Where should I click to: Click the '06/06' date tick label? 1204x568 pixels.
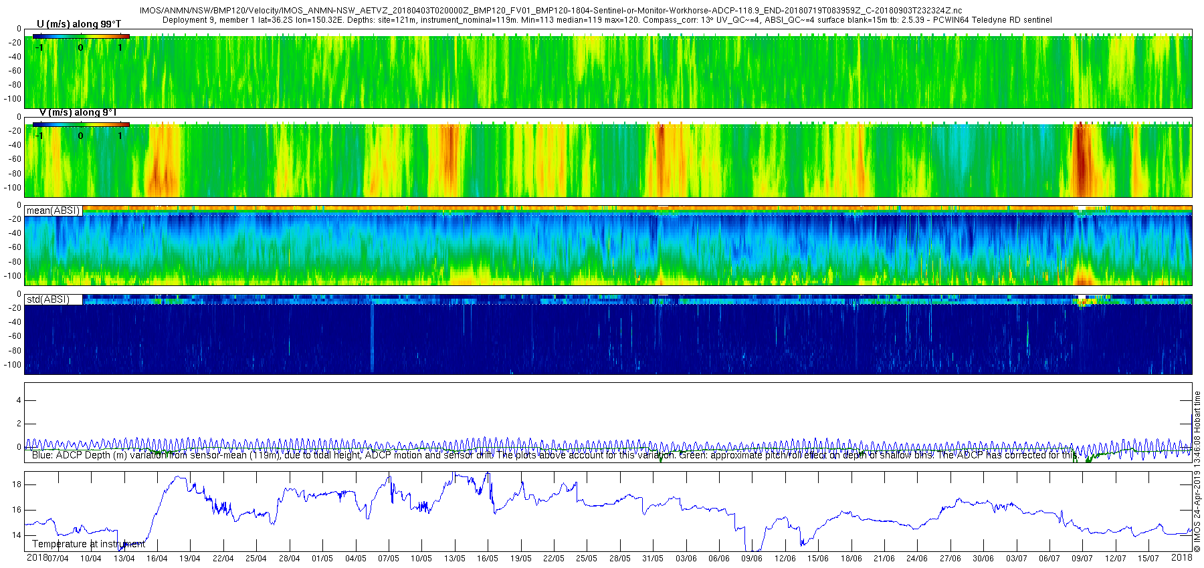pyautogui.click(x=719, y=559)
